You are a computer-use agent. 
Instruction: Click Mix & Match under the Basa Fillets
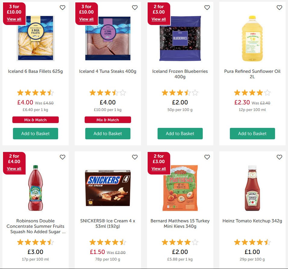coord(35,120)
